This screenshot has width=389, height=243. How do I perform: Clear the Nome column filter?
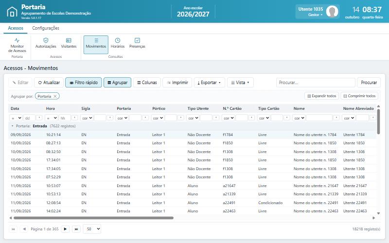click(336, 118)
